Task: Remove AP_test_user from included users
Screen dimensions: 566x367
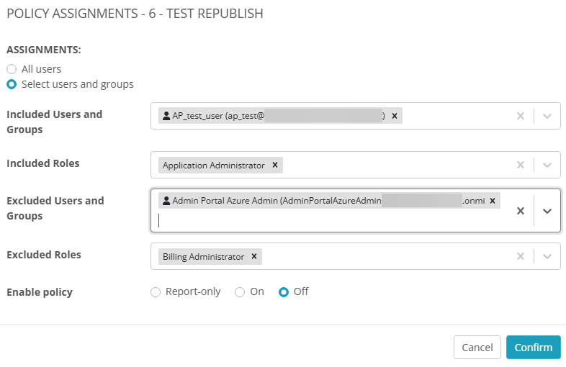Action: [395, 116]
